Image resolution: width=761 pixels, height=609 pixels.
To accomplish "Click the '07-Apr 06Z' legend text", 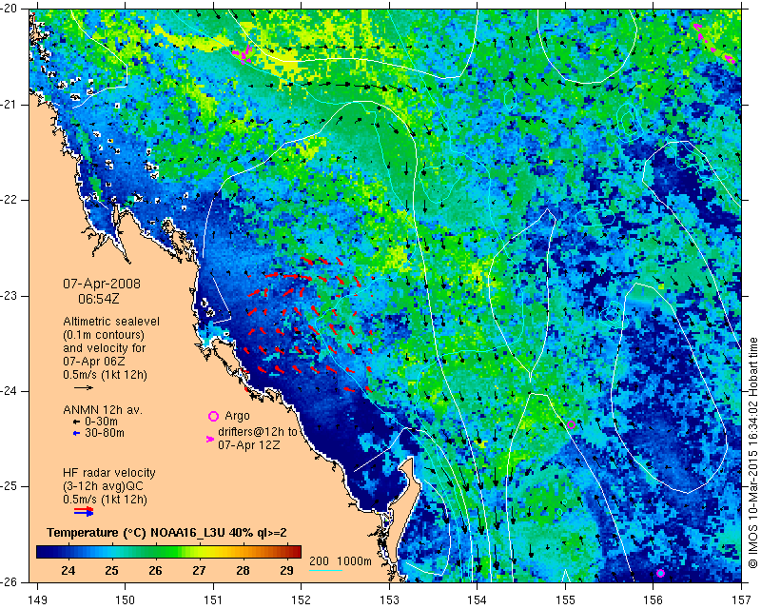I will (93, 362).
